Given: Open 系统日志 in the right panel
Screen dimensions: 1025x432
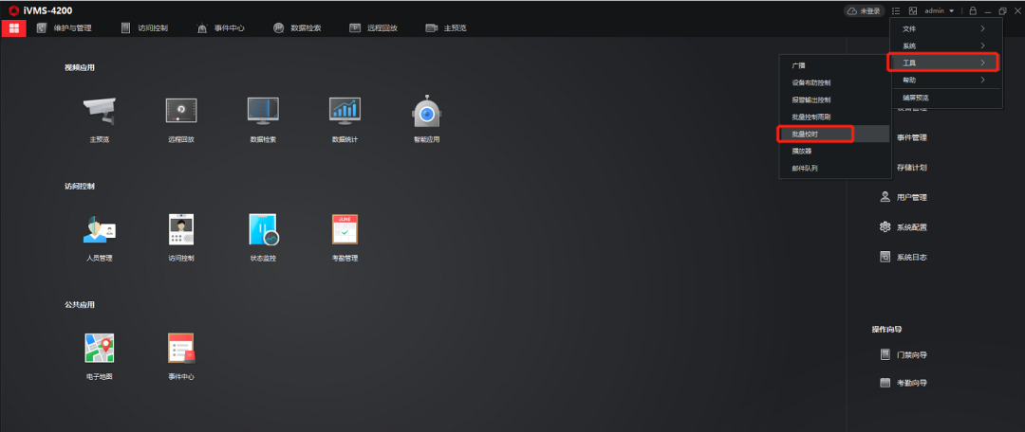Looking at the screenshot, I should pos(911,257).
